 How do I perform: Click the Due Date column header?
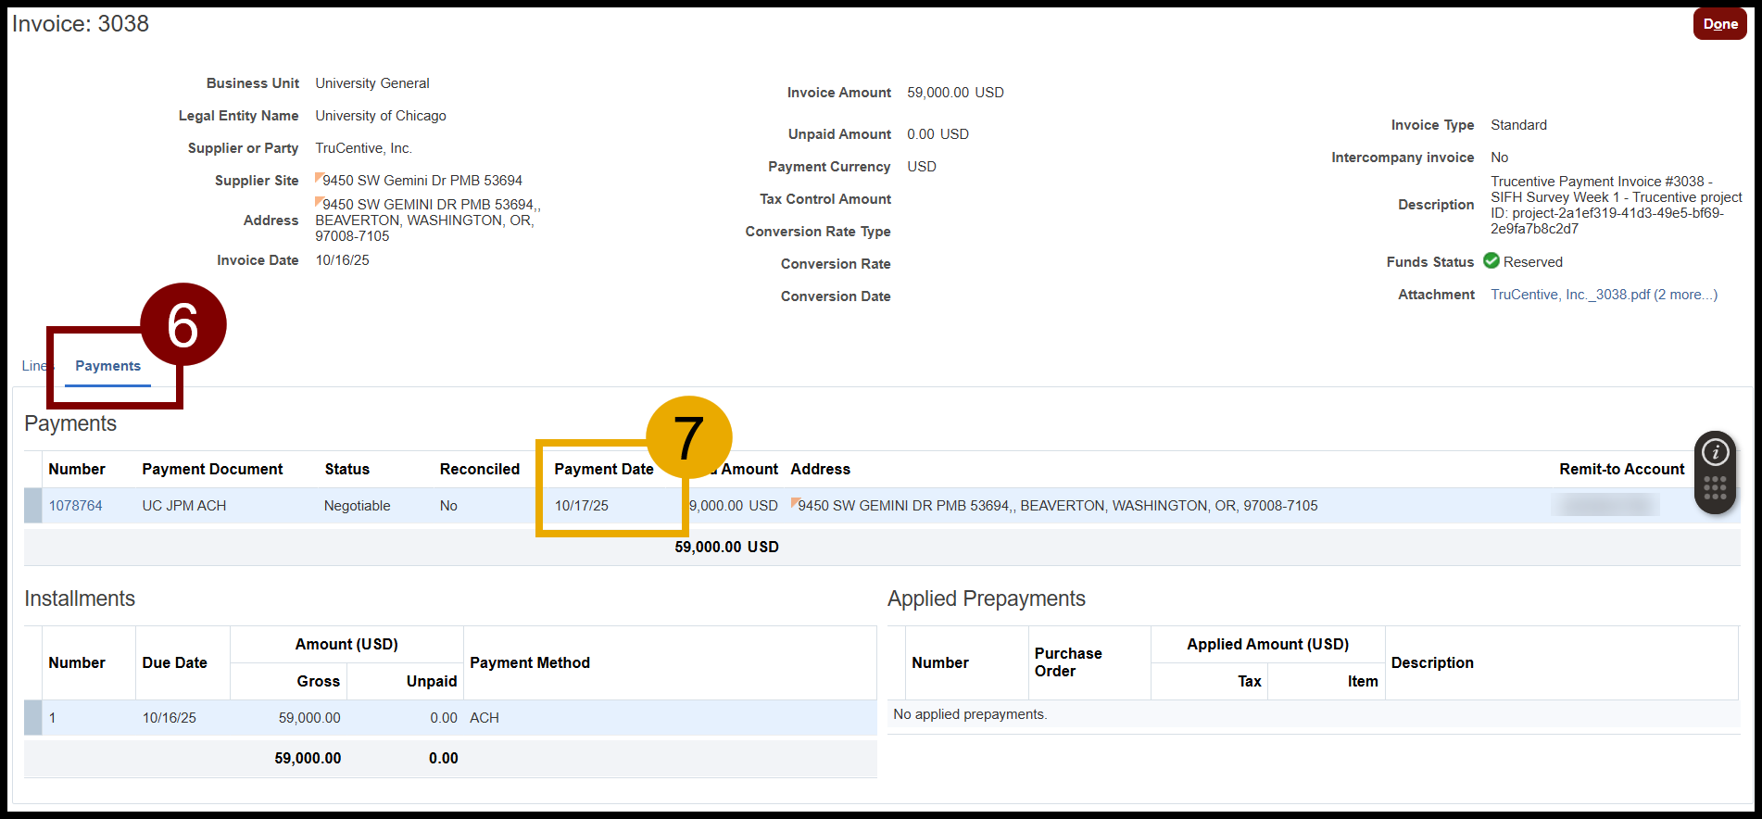coord(174,663)
